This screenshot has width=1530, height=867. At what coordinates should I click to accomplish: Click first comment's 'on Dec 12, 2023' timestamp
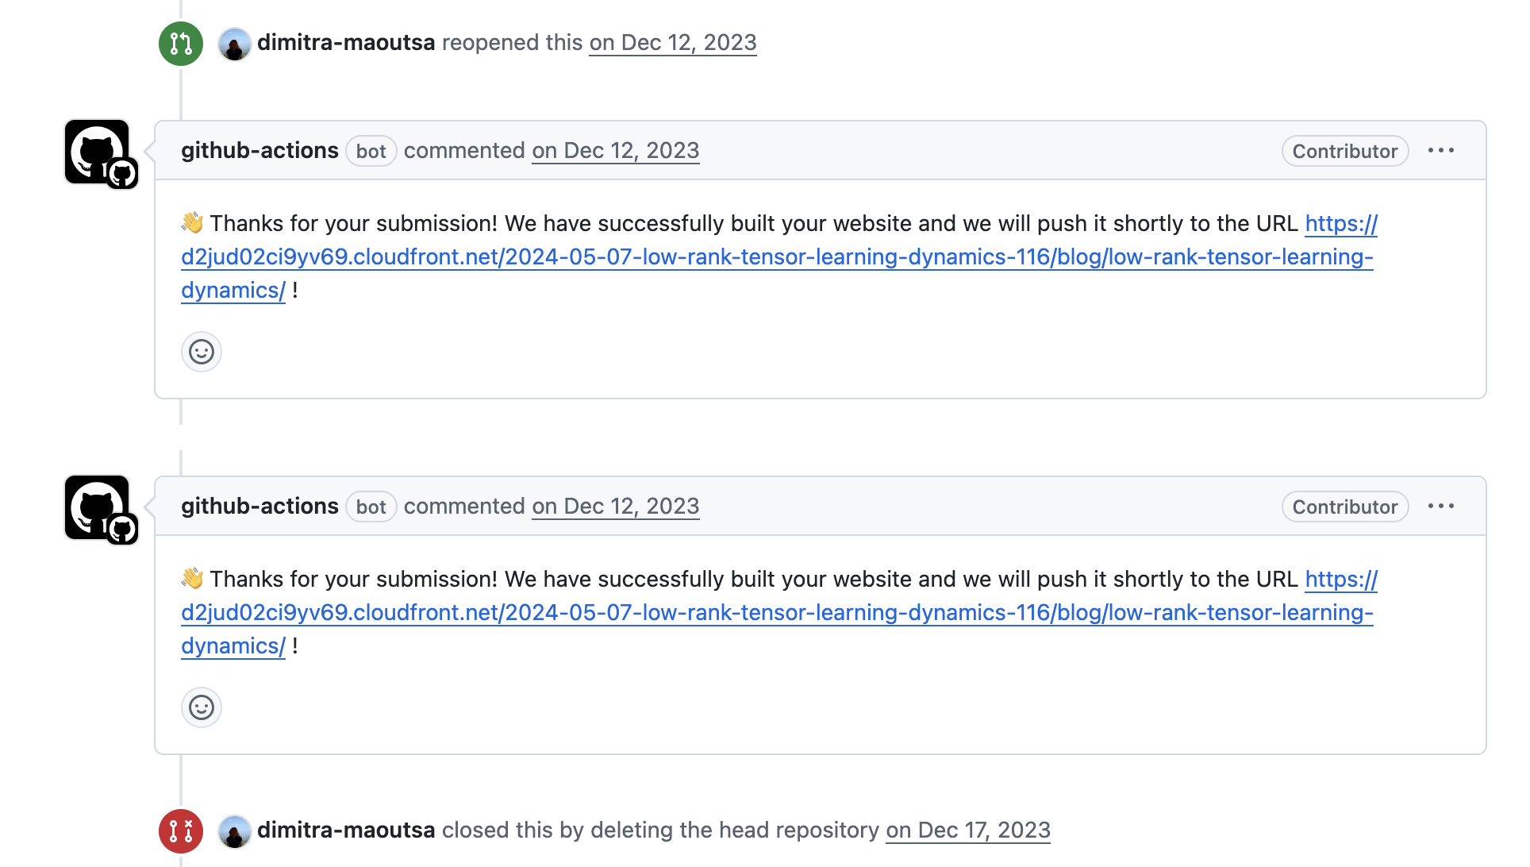tap(616, 151)
